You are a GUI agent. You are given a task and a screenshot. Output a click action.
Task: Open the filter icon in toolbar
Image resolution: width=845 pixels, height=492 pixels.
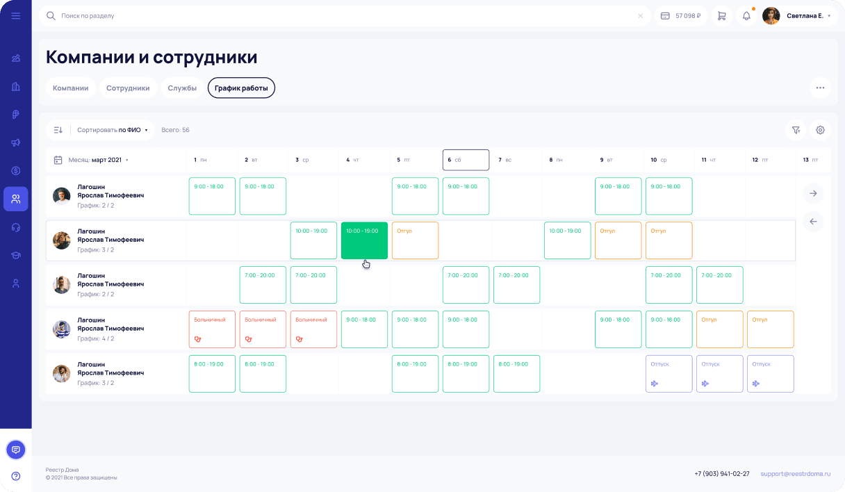coord(796,130)
